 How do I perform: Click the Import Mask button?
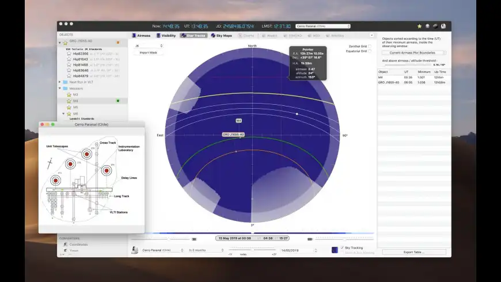[x=149, y=52]
